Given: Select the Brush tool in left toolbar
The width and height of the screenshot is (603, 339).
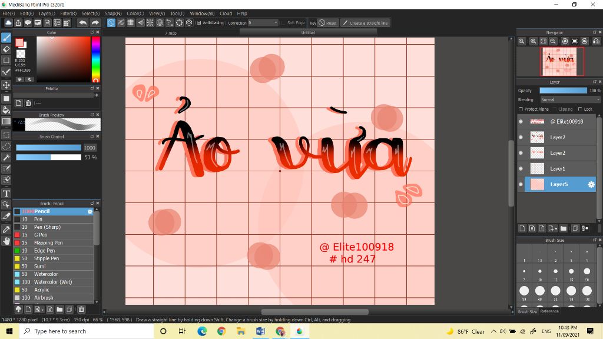Looking at the screenshot, I should [x=6, y=37].
